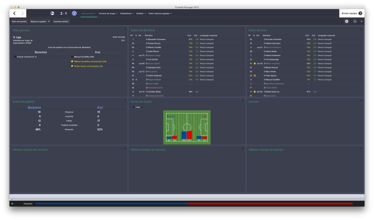
Task: Click the Kiel team name in Datos del partido
Action: tap(100, 107)
